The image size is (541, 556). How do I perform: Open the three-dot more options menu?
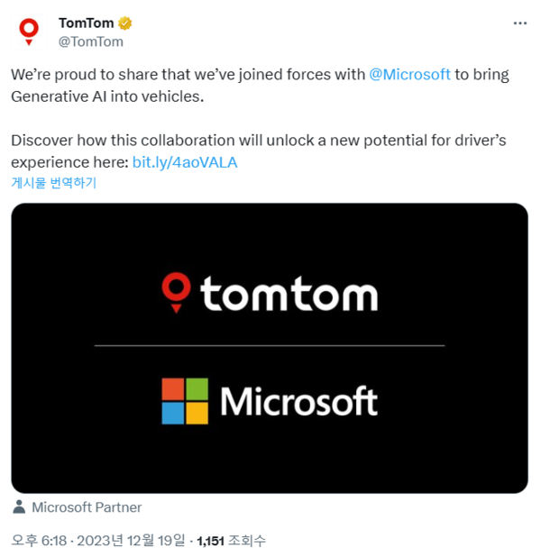tap(519, 23)
